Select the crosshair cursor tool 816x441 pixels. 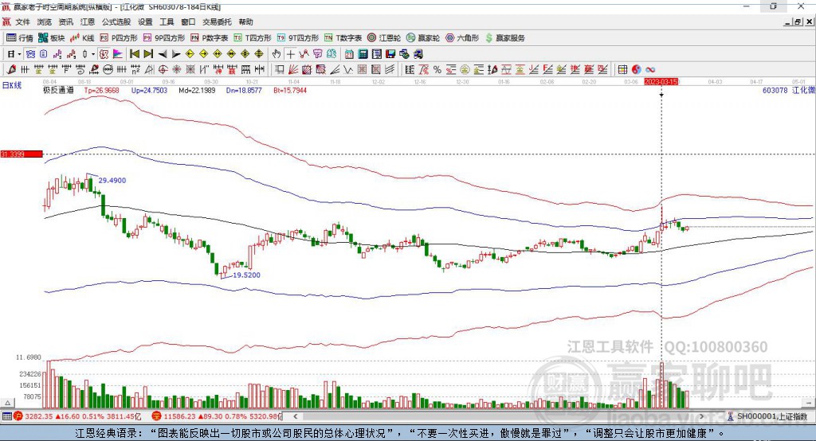pos(291,54)
